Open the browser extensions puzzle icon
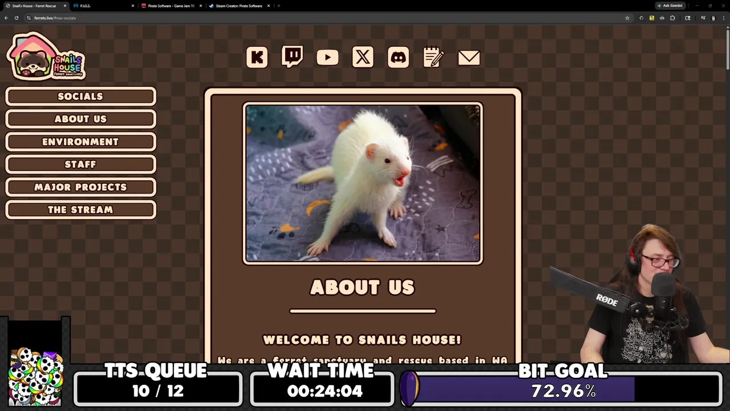730x411 pixels. [x=672, y=18]
